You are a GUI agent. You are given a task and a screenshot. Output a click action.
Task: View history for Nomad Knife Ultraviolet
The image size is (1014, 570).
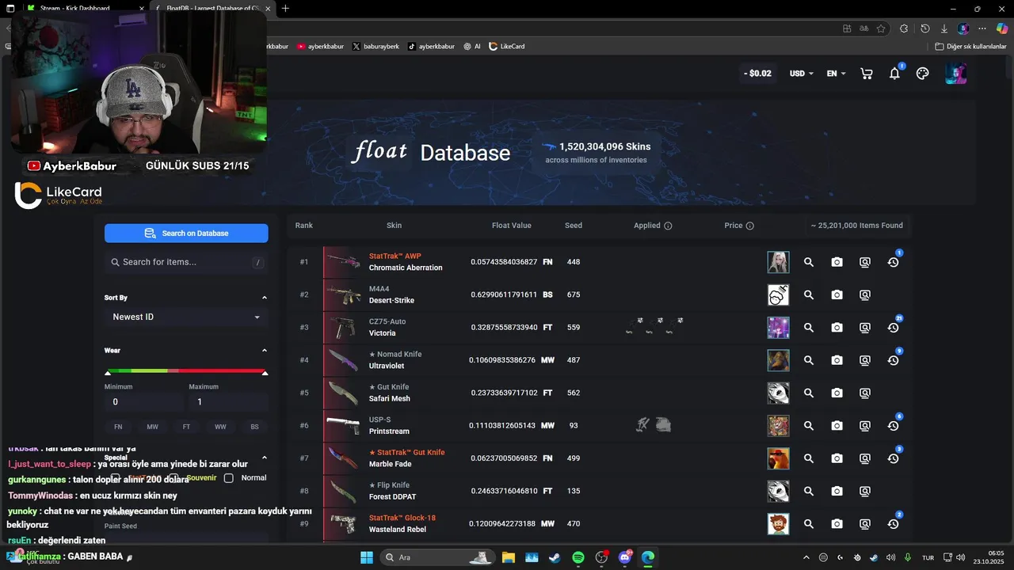coord(893,360)
